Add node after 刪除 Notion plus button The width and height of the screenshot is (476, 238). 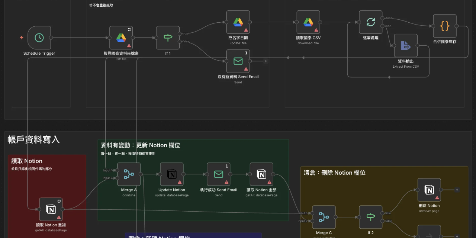pos(457,190)
